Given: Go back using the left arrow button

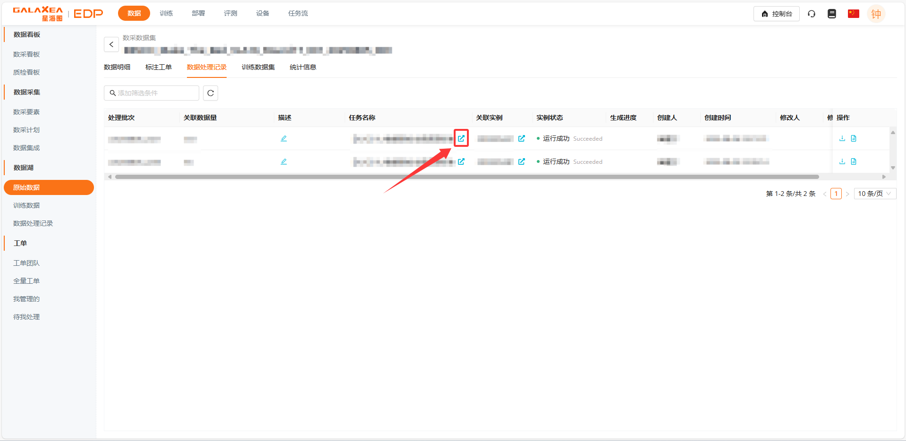Looking at the screenshot, I should (x=111, y=44).
